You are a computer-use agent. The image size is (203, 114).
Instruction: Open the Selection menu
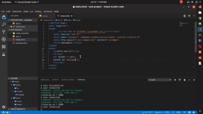point(17,11)
